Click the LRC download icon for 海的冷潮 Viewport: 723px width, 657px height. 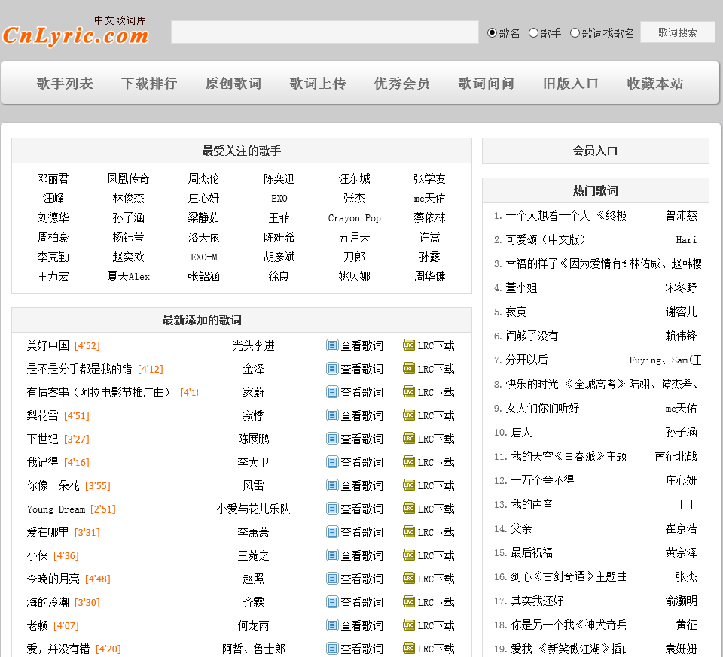pos(408,601)
